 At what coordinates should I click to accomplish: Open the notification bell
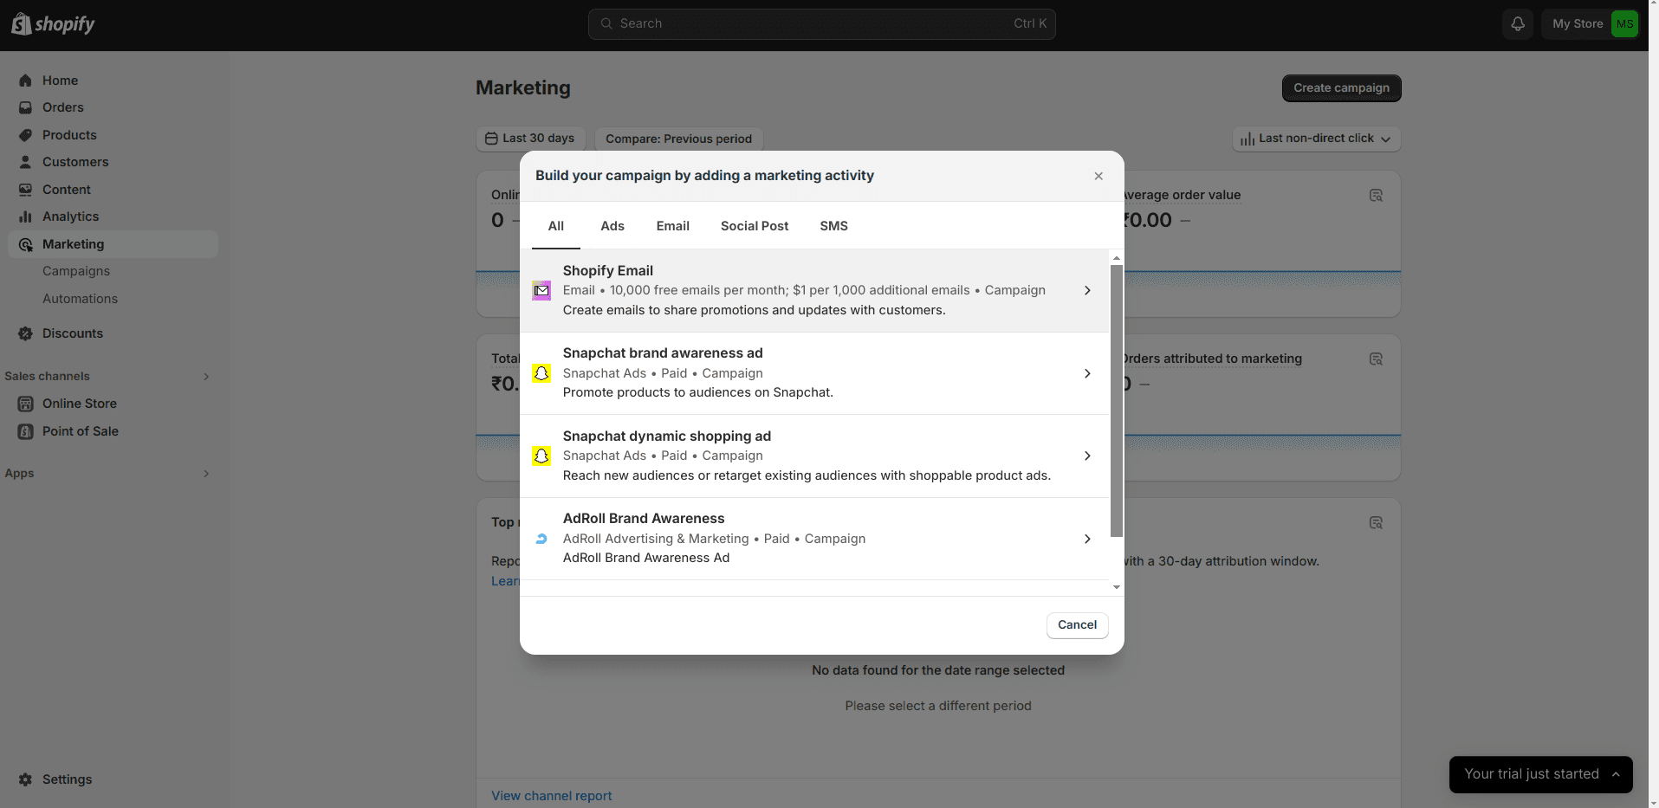1517,23
